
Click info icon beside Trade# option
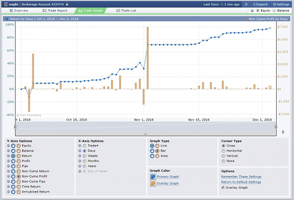pyautogui.click(x=79, y=146)
